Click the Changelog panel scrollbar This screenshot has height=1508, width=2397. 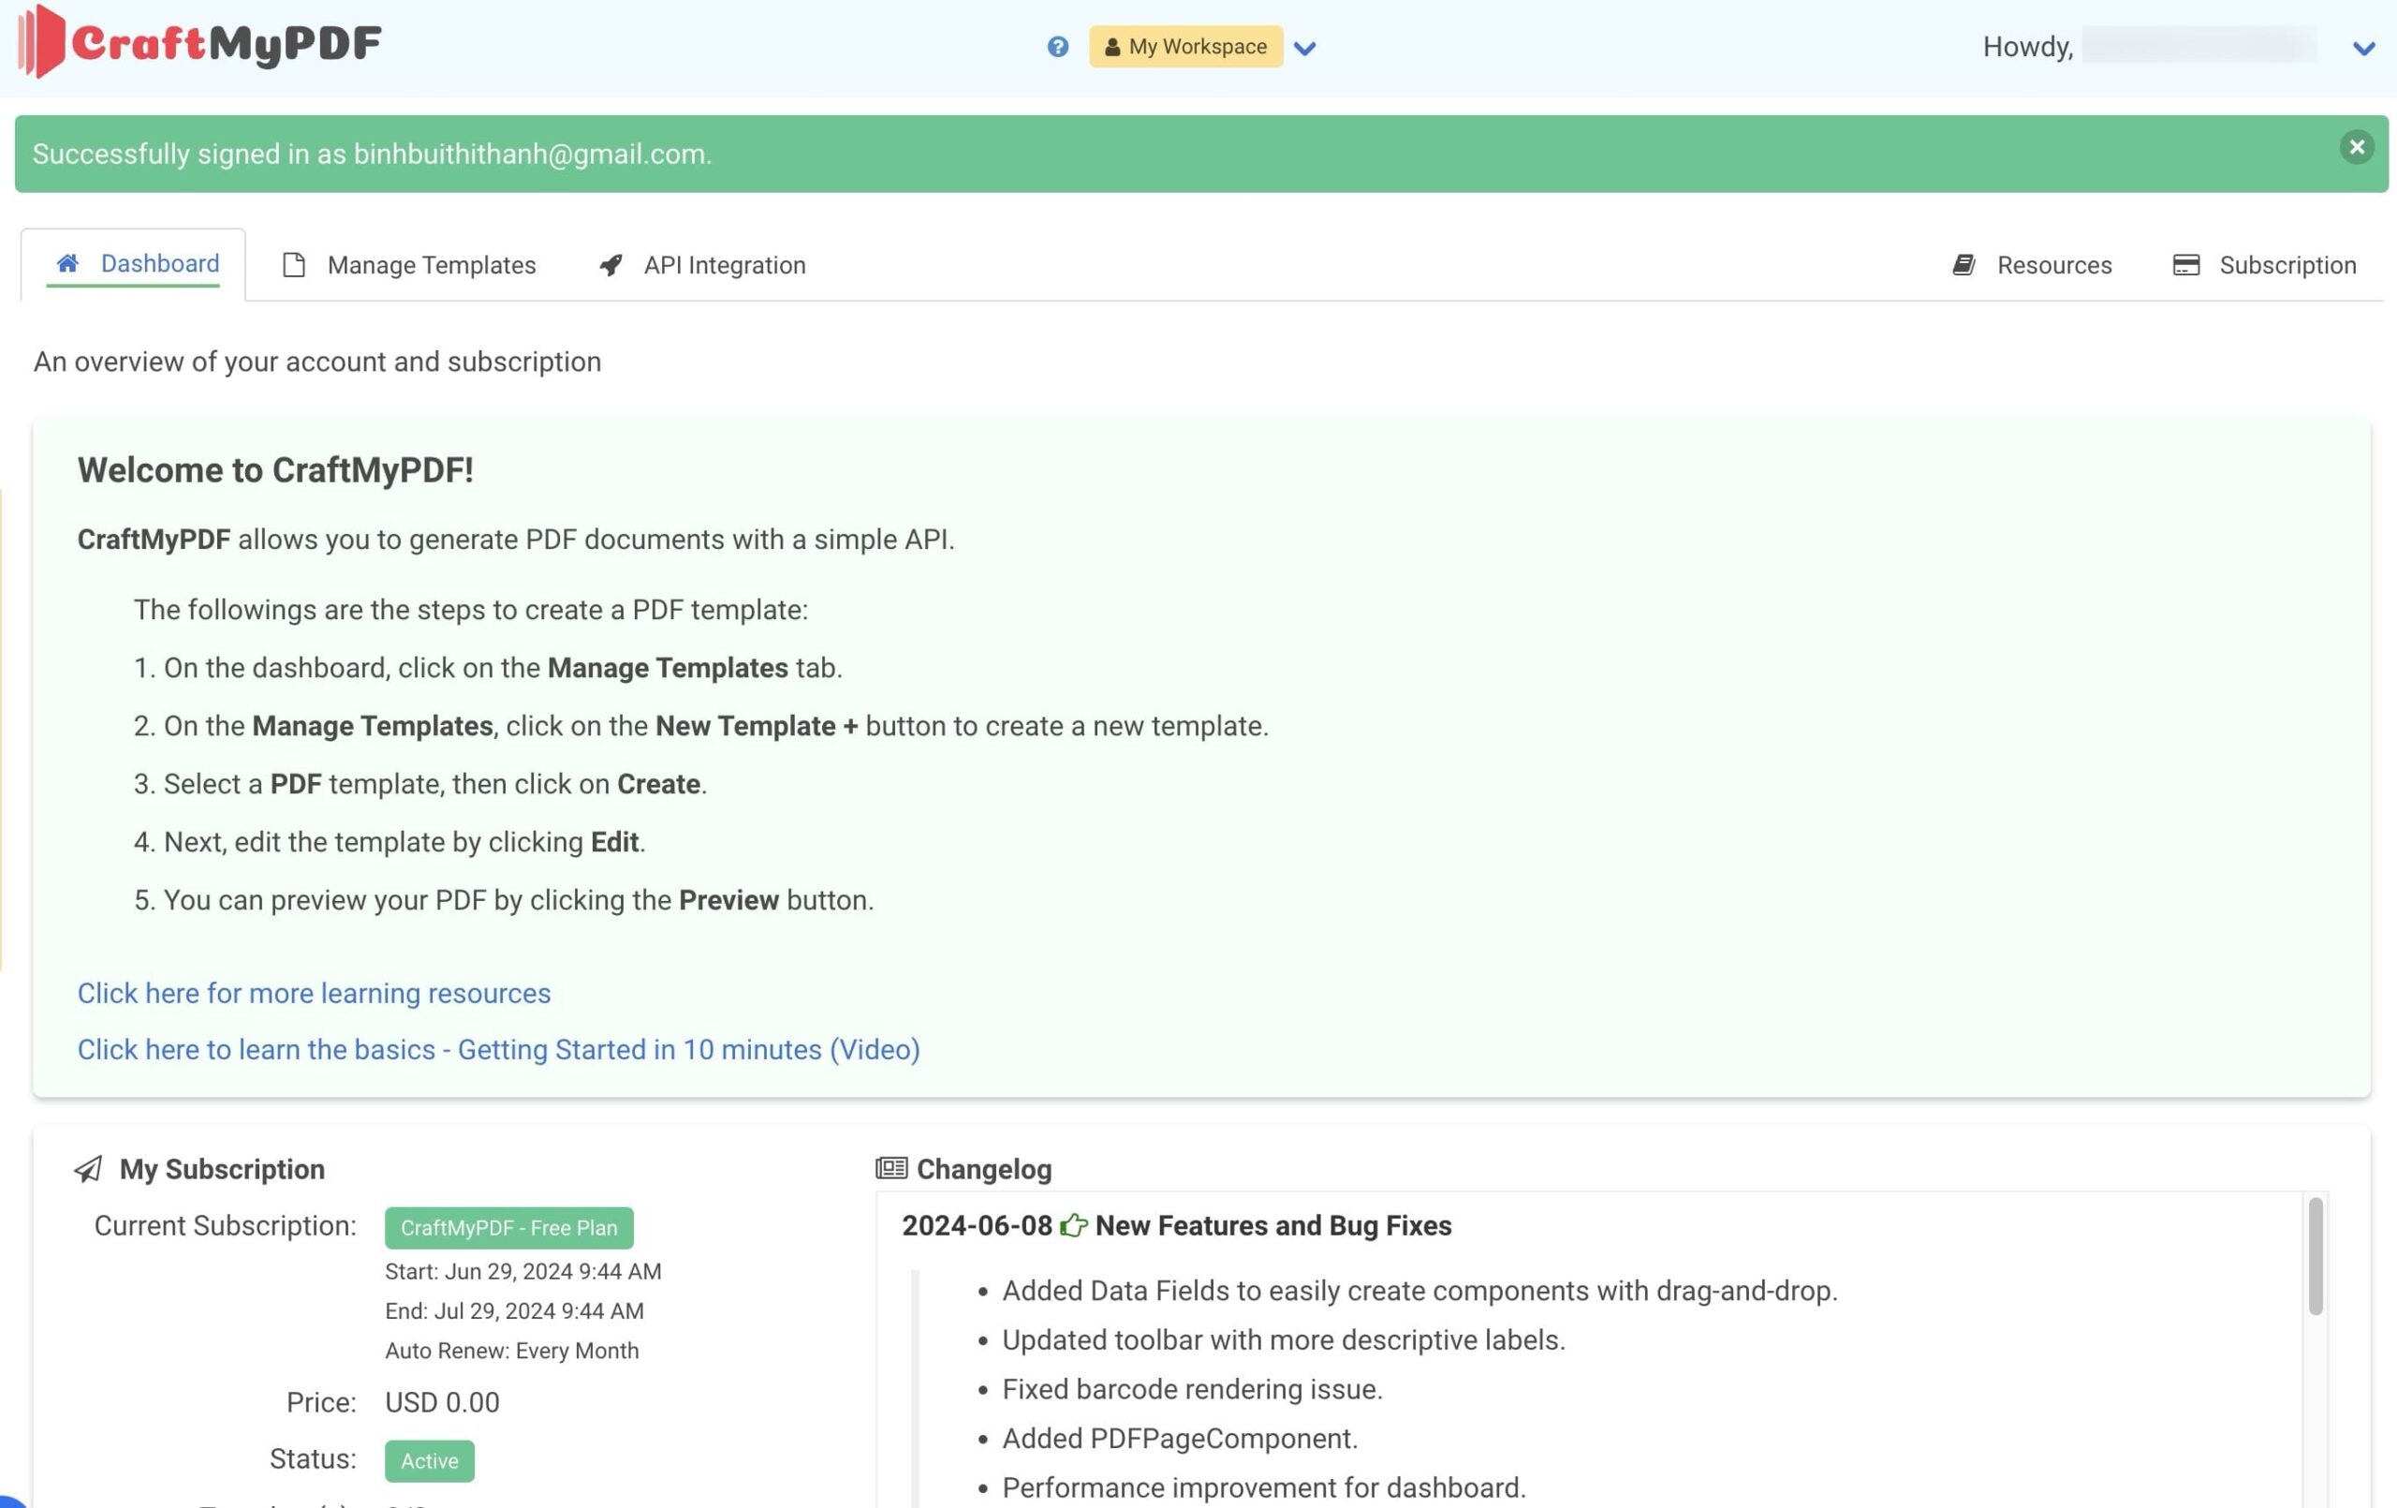(2315, 1256)
